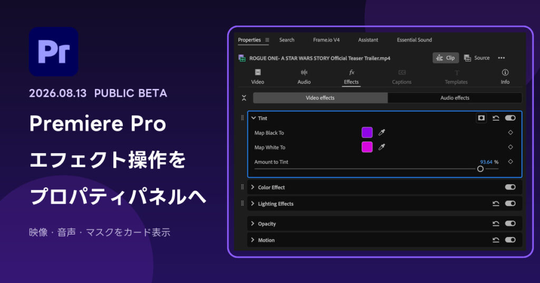Screen dimensions: 540x283
Task: Open the Frame.io V4 tab
Action: [x=326, y=40]
